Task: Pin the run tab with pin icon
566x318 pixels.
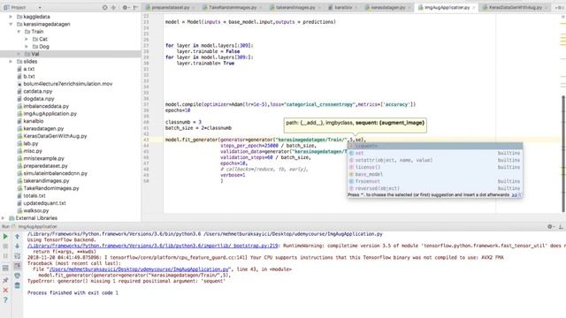Action: pos(5,280)
